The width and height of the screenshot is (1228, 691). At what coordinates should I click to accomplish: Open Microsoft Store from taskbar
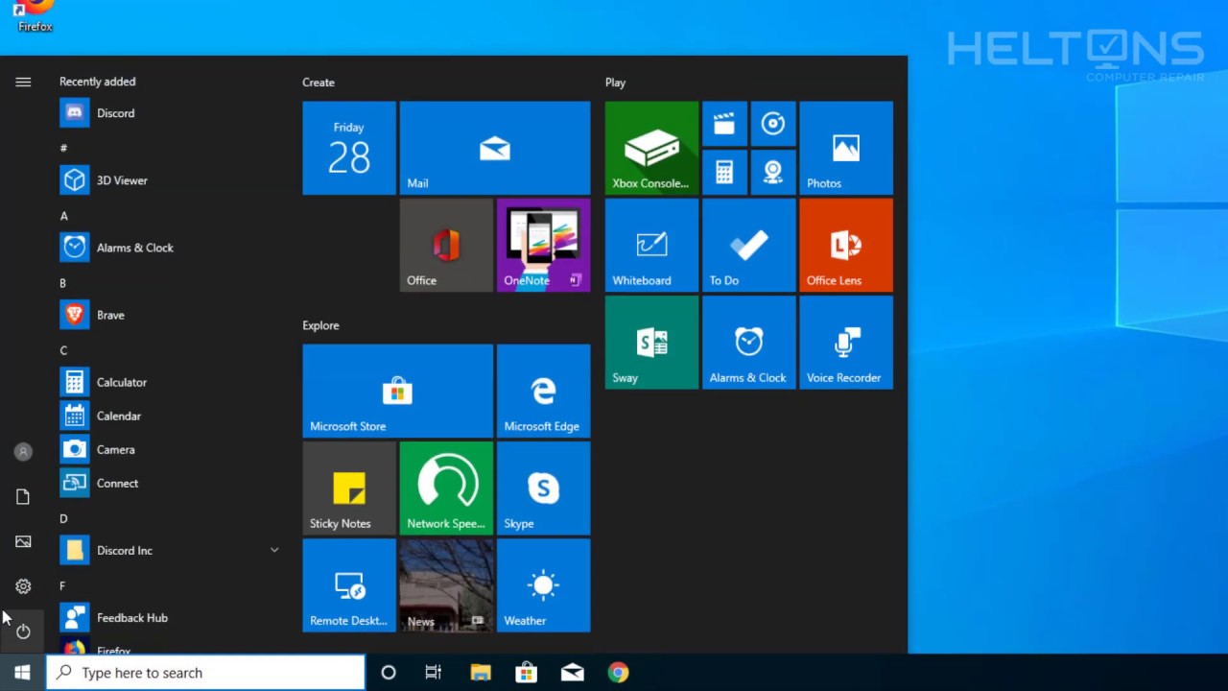pos(527,673)
